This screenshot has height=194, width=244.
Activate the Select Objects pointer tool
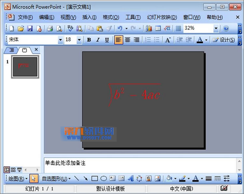click(34, 178)
